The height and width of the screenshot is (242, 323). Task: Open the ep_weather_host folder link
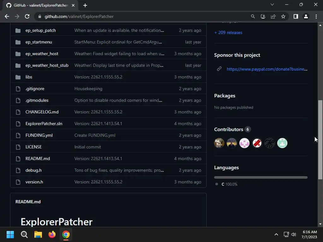(42, 54)
